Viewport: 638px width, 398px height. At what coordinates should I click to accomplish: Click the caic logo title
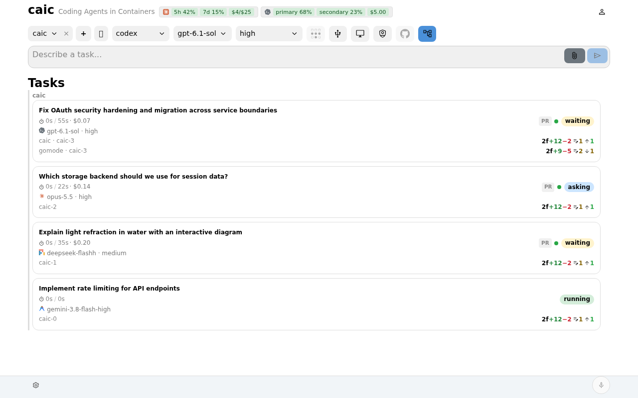click(x=41, y=10)
